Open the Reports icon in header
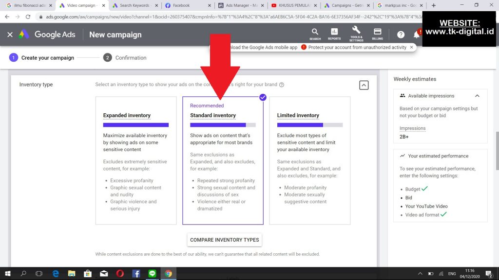The image size is (499, 280). click(x=334, y=34)
